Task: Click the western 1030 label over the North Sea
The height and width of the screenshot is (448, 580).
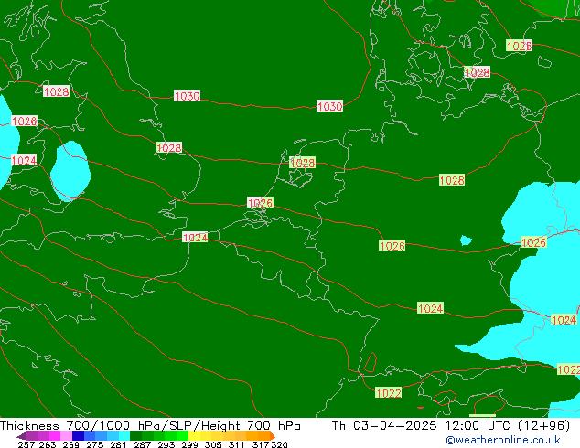Action: (x=188, y=96)
